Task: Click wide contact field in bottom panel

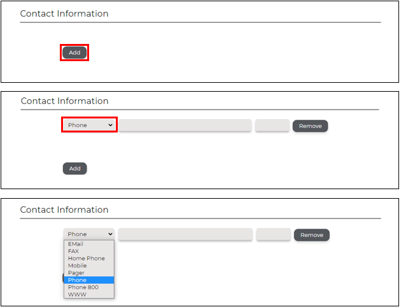Action: click(185, 234)
